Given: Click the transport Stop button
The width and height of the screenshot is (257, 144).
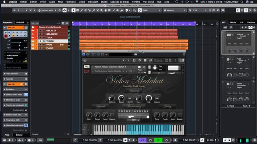Looking at the screenshot, I should [150, 140].
